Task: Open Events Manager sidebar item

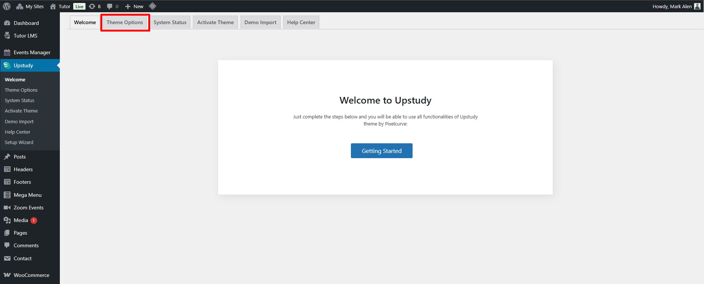Action: 30,52
